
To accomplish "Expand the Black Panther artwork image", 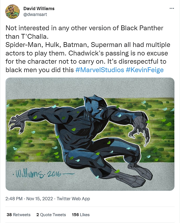I will pos(90,134).
